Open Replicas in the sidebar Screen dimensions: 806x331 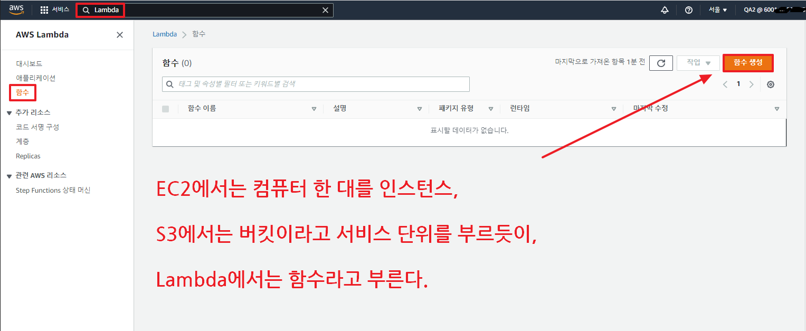[x=28, y=156]
